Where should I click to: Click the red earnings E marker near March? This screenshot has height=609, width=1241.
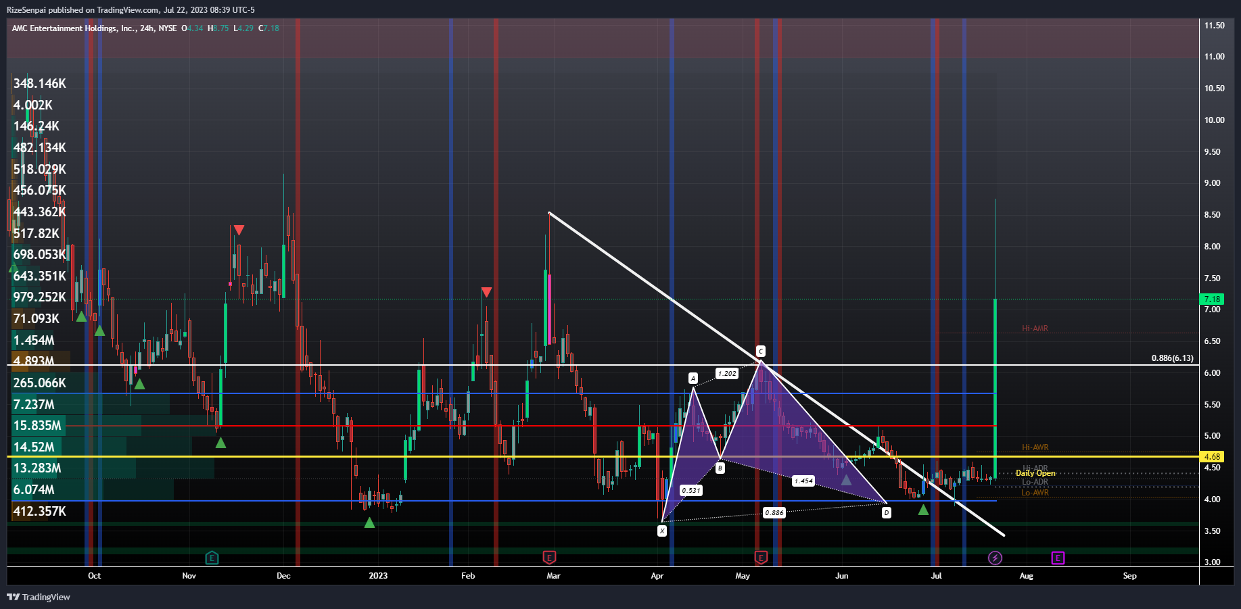coord(549,558)
